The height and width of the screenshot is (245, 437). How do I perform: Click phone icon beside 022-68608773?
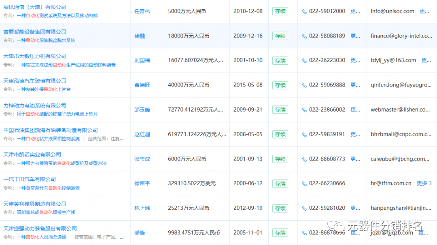click(x=304, y=159)
